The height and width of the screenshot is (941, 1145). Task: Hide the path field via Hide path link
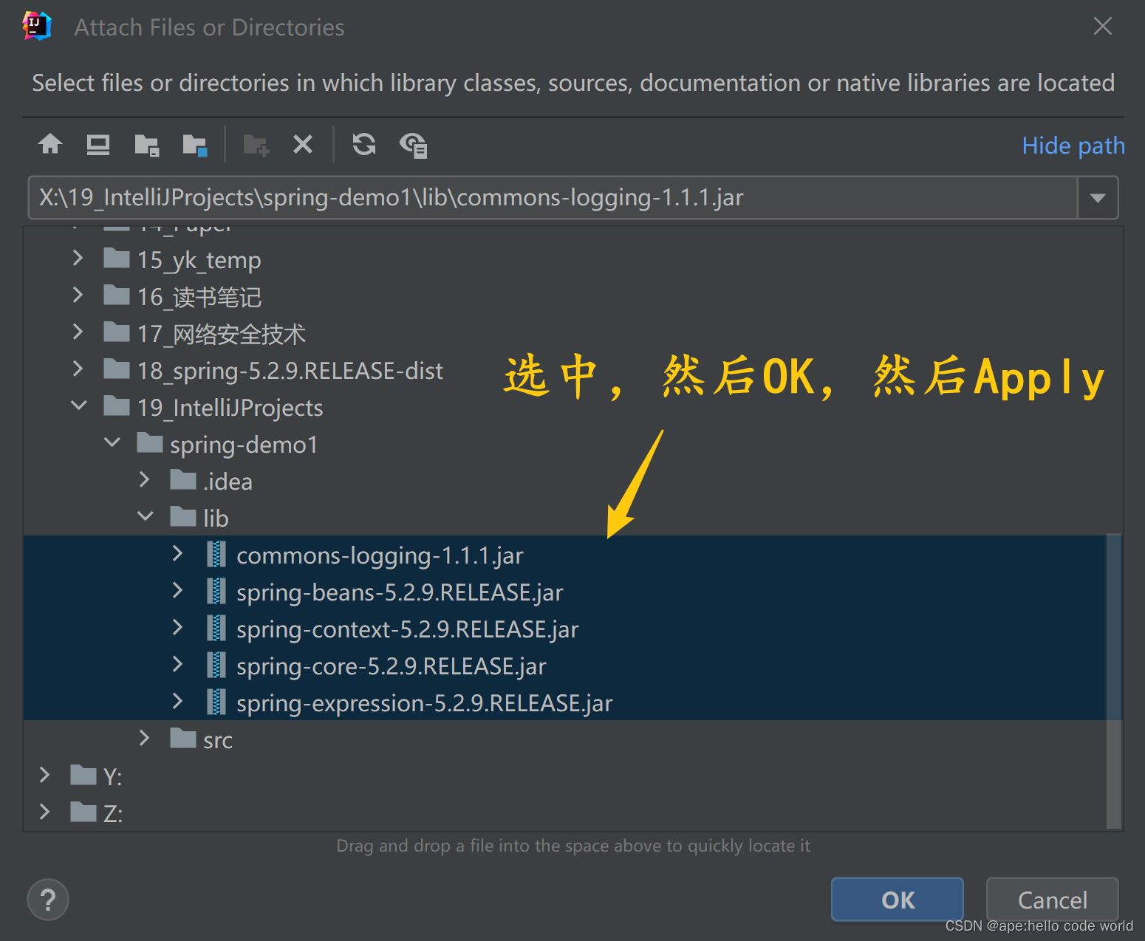point(1073,146)
